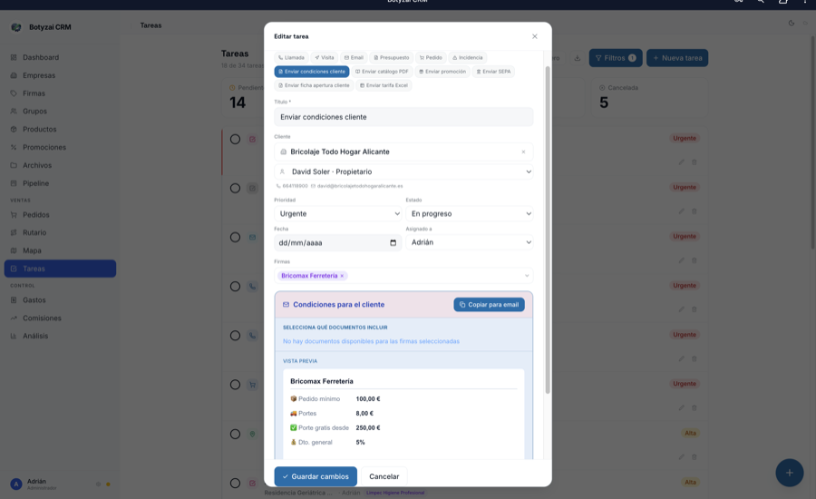This screenshot has width=816, height=499.
Task: Remove the Bricomax Ferretería firma tag
Action: pos(342,276)
